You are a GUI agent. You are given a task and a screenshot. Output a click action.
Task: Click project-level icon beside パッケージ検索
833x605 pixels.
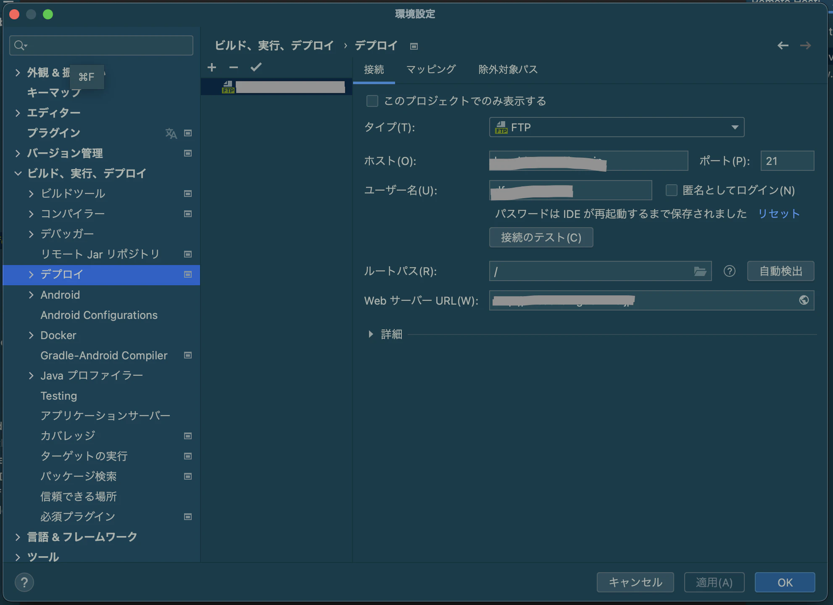[188, 477]
